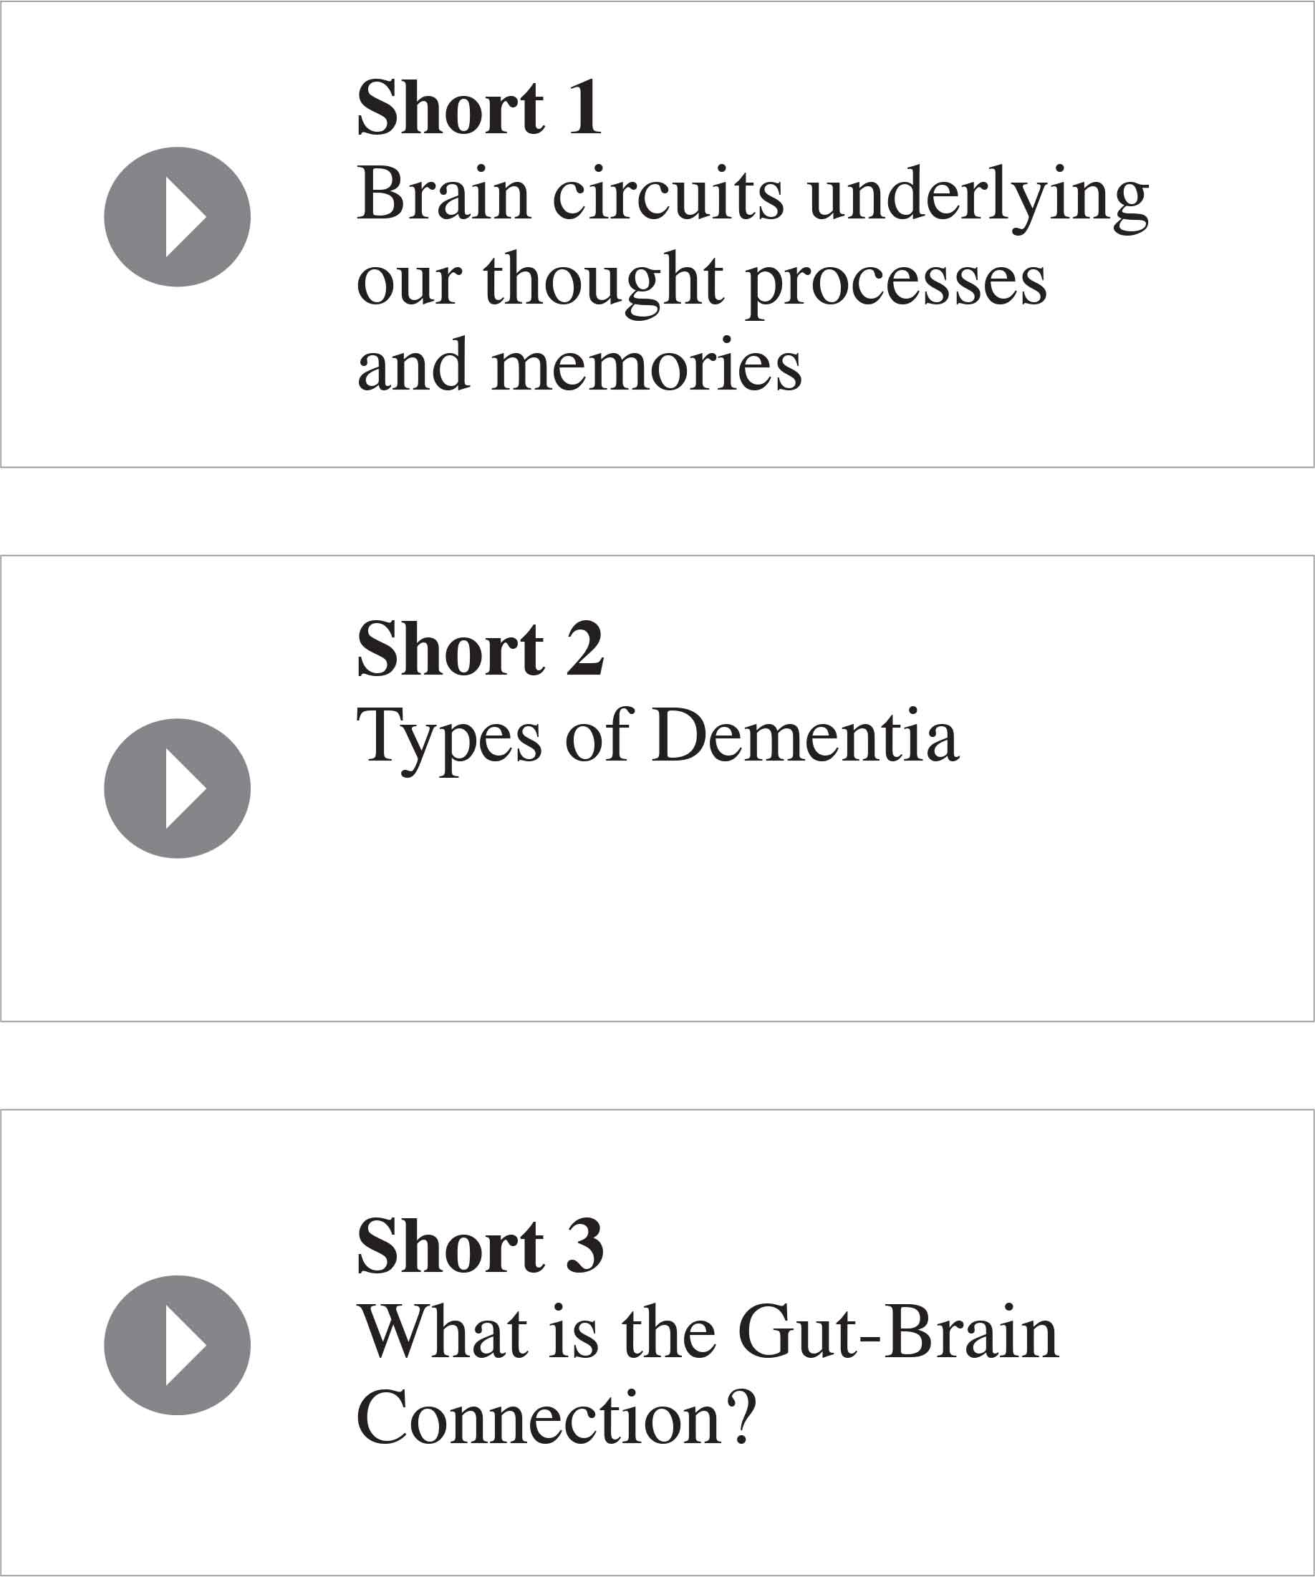Start the Short 3 Gut-Brain Connection video
Image resolution: width=1315 pixels, height=1577 pixels.
pos(177,1346)
